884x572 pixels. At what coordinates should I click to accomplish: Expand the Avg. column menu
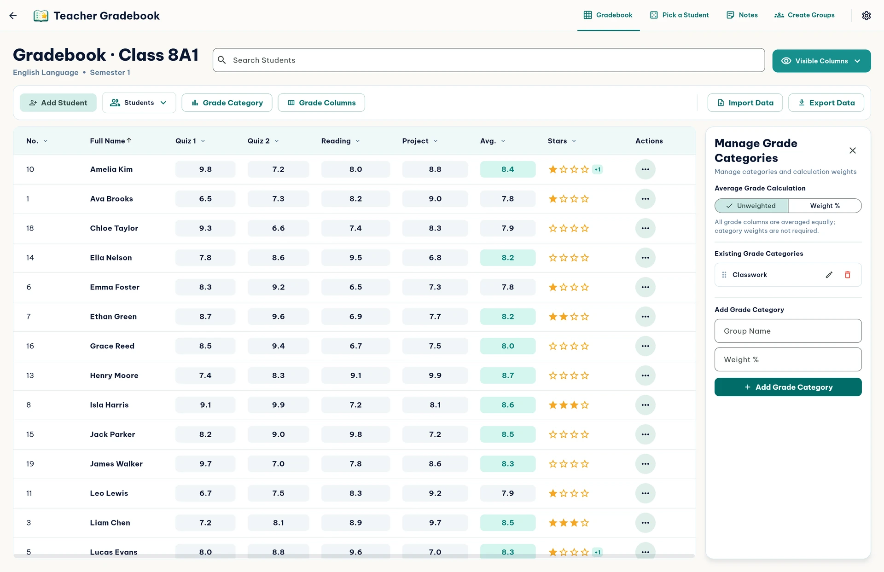(503, 141)
